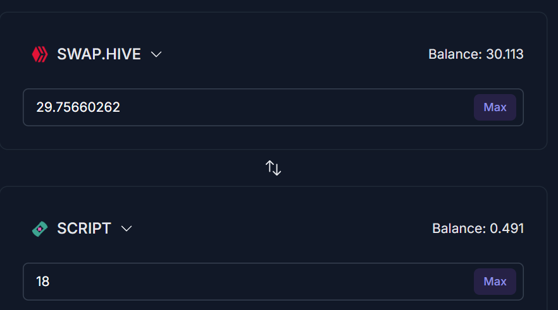Click blank space inside the SCRIPT amount field
The width and height of the screenshot is (558, 310).
[260, 282]
